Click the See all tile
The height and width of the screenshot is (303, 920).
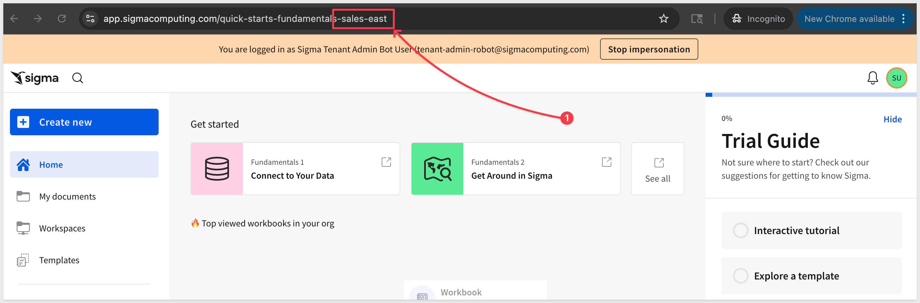[x=657, y=169]
